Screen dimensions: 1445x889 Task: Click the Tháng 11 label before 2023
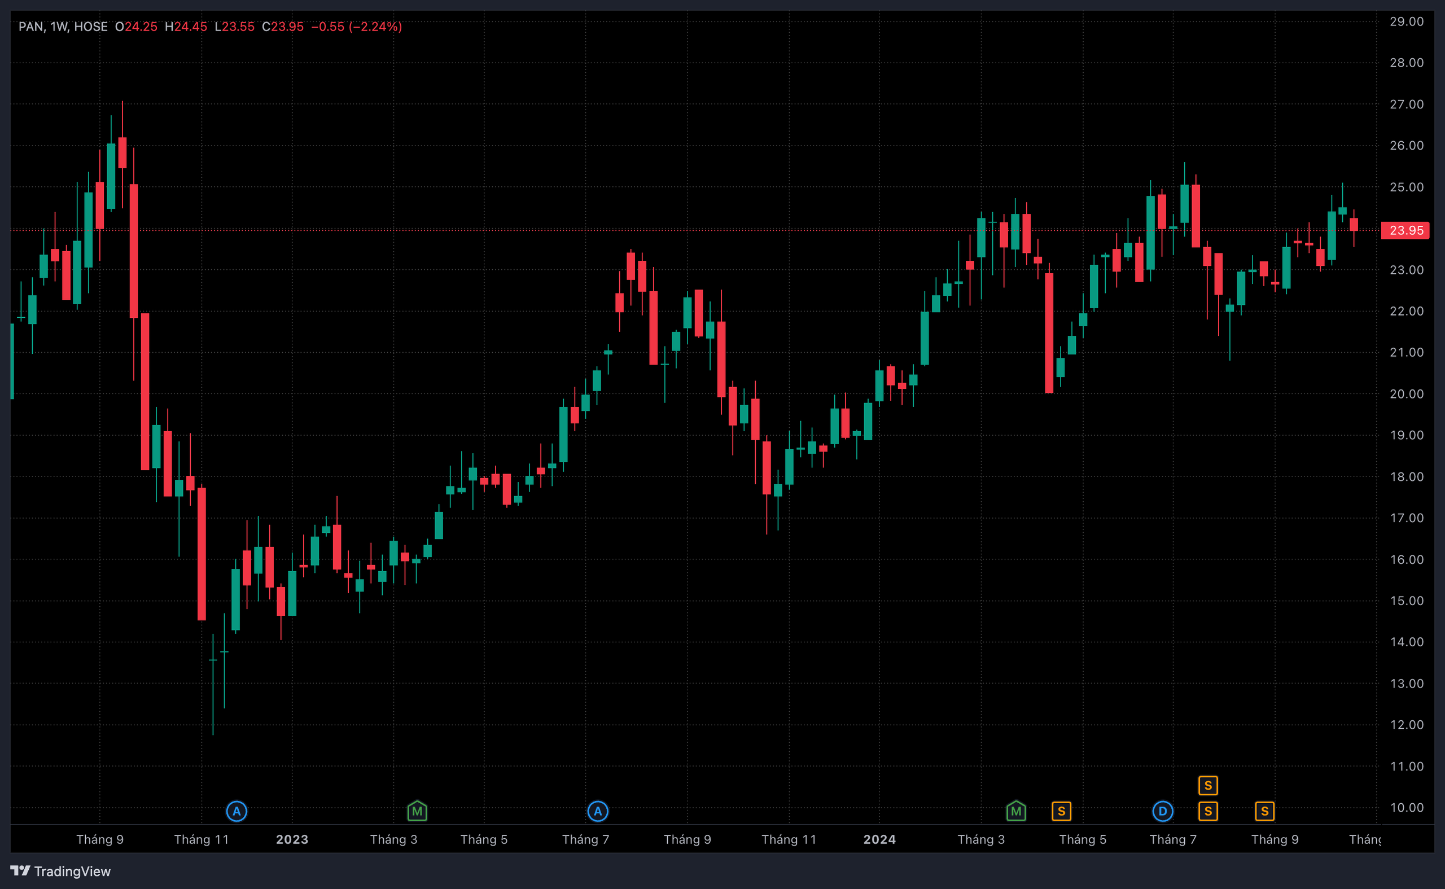coord(202,840)
